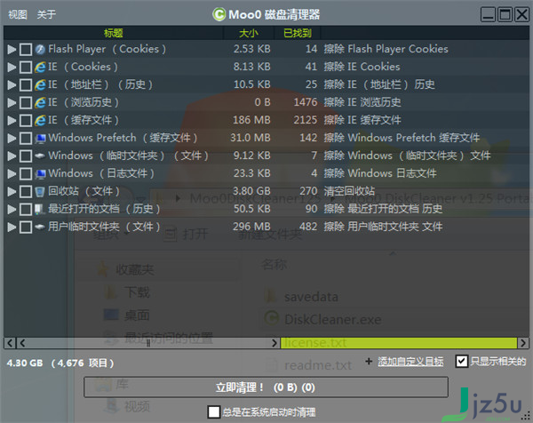The height and width of the screenshot is (423, 533).
Task: Sort by the 大小 column header
Action: click(249, 33)
